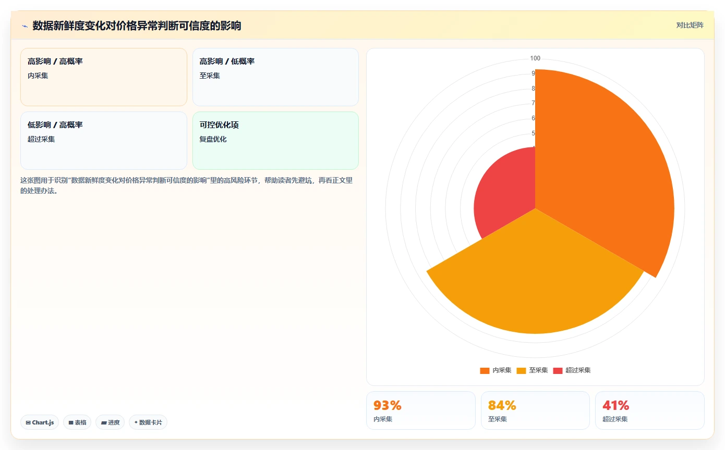Viewport: 725px width, 450px height.
Task: Select the 低影响 / 高概率 card
Action: tap(104, 141)
